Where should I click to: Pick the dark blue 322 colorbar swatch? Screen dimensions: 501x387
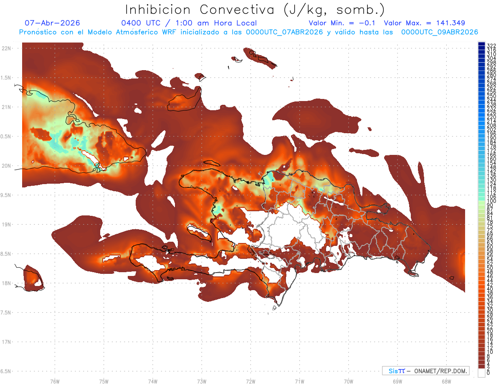click(481, 45)
